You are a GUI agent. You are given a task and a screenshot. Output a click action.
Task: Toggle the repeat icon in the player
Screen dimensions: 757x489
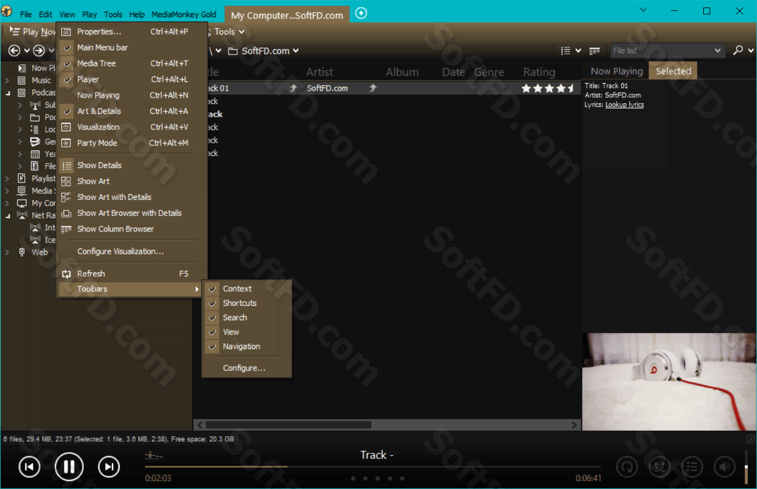point(626,466)
